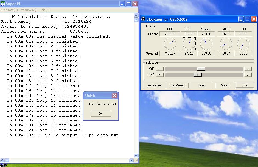Click the "Real memory =1072410624" line
258x167 pixels.
[46, 22]
